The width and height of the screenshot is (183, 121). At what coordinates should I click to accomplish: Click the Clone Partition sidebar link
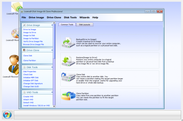pos(30,60)
